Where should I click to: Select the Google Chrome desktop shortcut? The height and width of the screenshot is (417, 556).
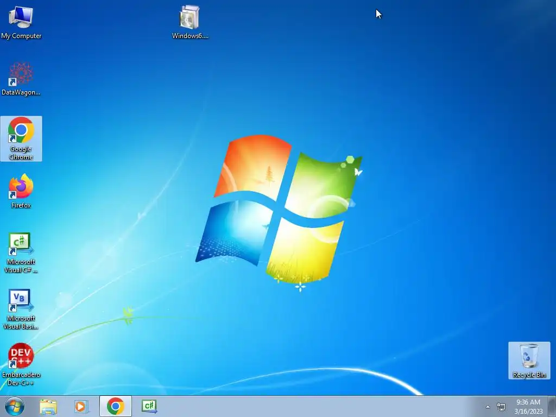21,138
